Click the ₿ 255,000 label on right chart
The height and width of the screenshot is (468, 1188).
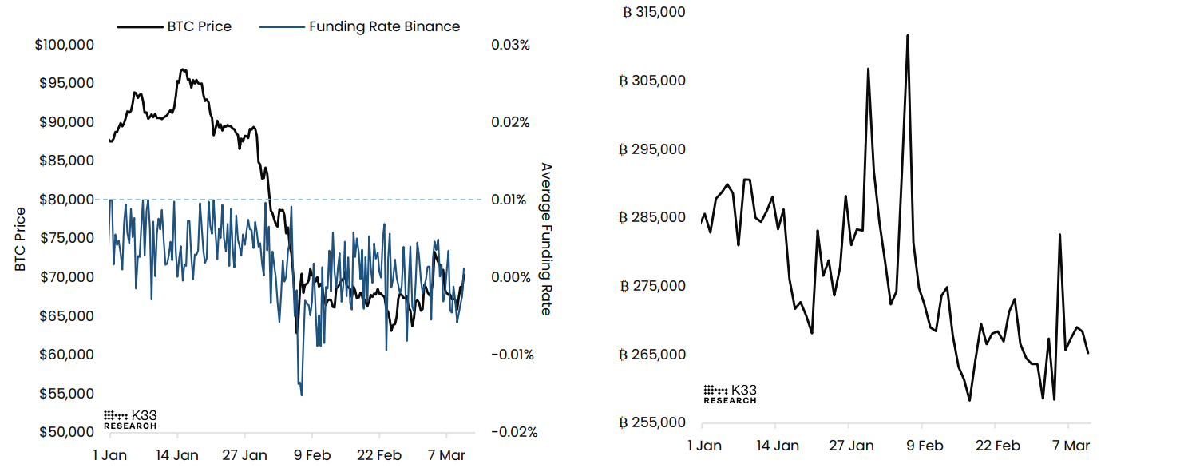click(653, 422)
